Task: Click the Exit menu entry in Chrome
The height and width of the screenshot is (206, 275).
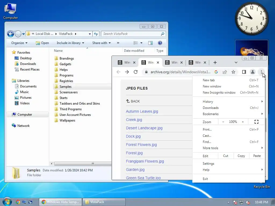Action: point(229,179)
